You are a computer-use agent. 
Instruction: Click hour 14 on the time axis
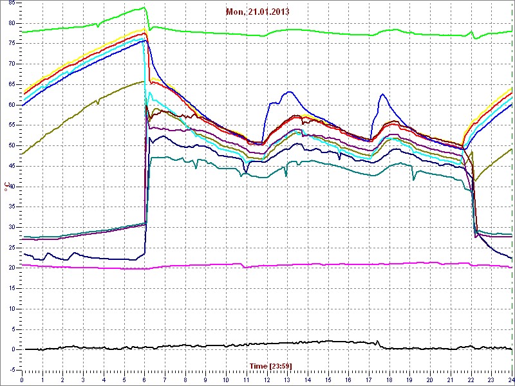308,379
